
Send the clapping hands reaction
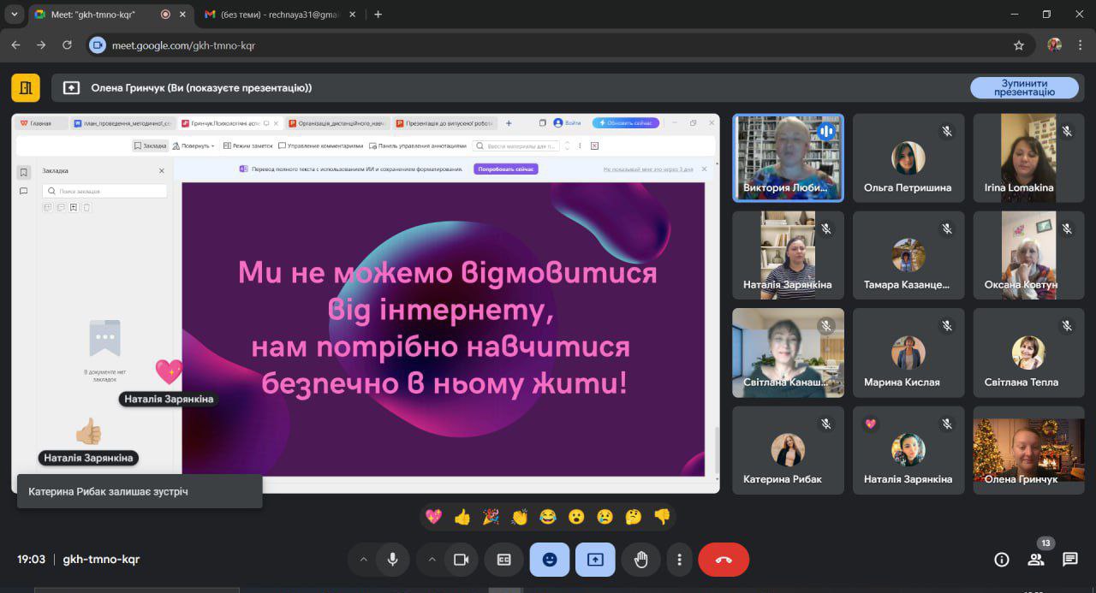[520, 517]
